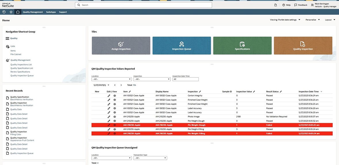Open the Inspection Queue tile
This screenshot has height=165, width=339.
182,45
